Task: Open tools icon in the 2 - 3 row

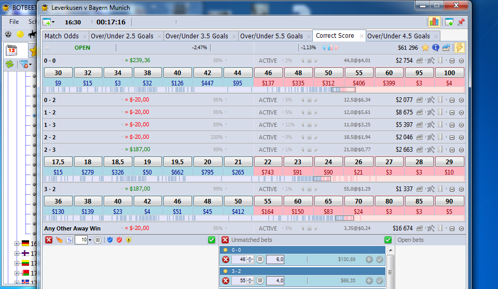Action: coord(431,149)
